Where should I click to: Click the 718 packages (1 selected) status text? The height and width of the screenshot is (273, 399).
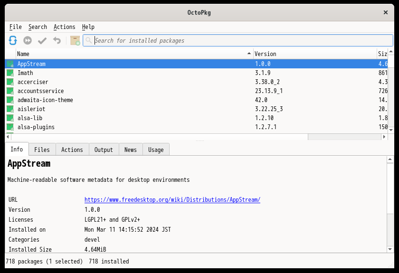pyautogui.click(x=44, y=261)
